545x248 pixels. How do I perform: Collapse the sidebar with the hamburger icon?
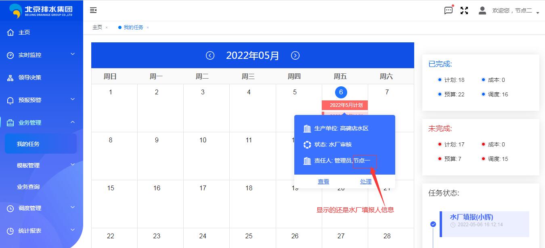[x=93, y=10]
